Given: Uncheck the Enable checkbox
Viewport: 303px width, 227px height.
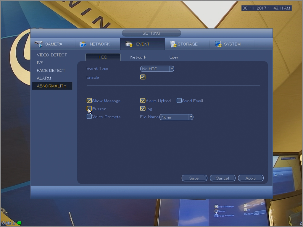Looking at the screenshot, I should [x=143, y=77].
